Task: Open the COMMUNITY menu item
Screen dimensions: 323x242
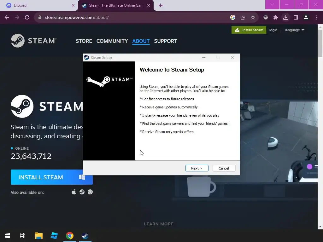Action: tap(112, 41)
